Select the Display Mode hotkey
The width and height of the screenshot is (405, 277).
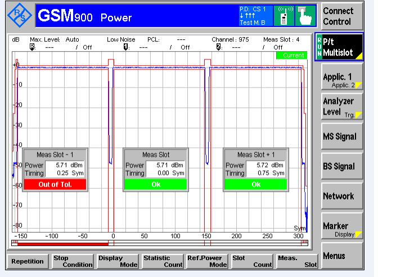[118, 261]
